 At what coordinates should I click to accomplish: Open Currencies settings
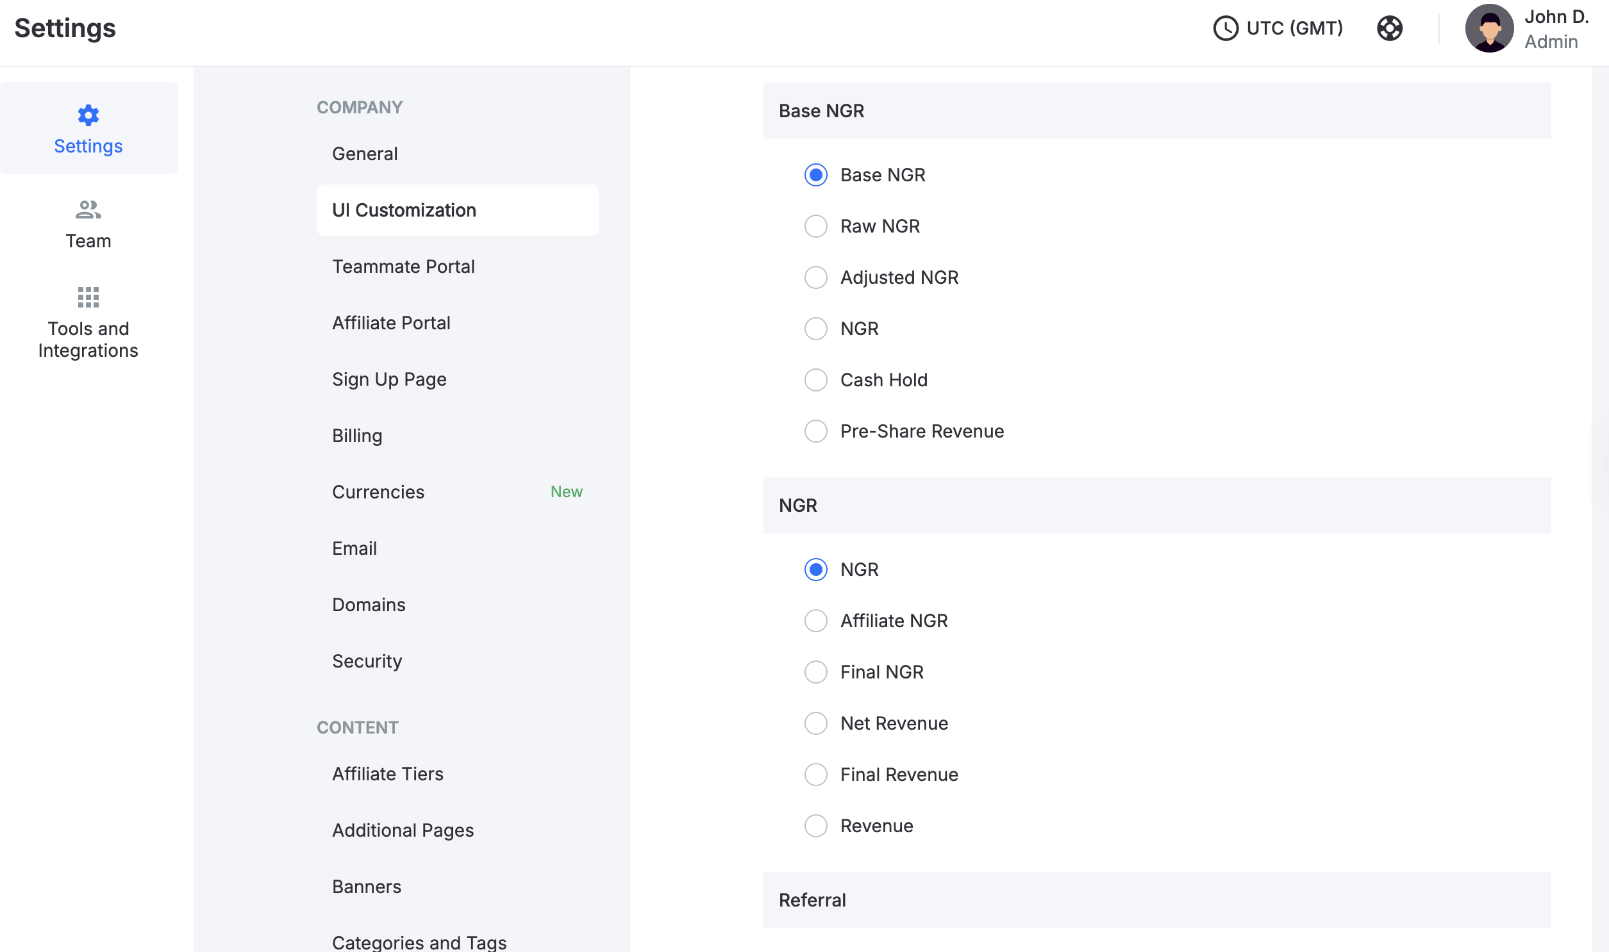[x=457, y=492]
